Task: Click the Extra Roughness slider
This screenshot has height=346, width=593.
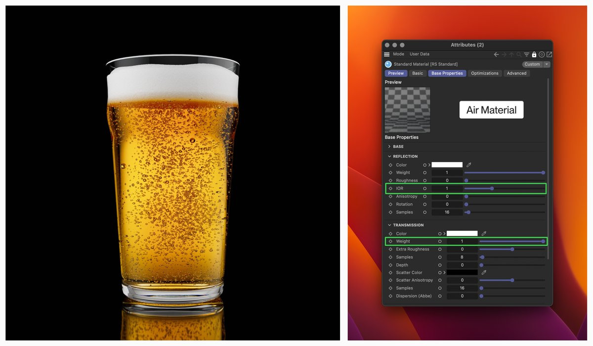Action: 512,249
